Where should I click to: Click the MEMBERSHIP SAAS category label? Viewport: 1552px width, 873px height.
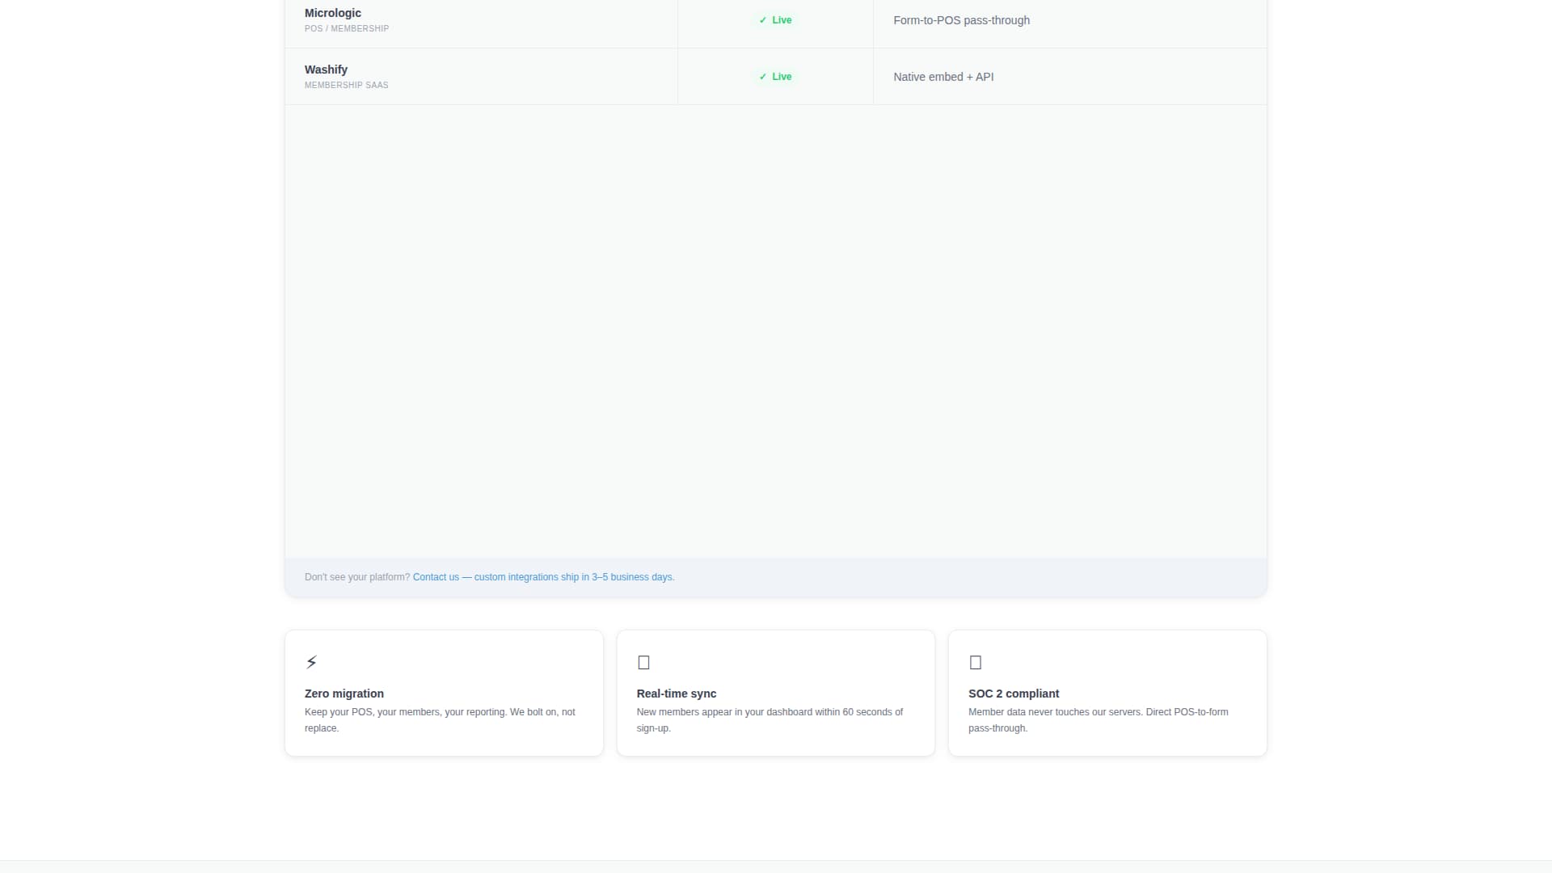[347, 85]
